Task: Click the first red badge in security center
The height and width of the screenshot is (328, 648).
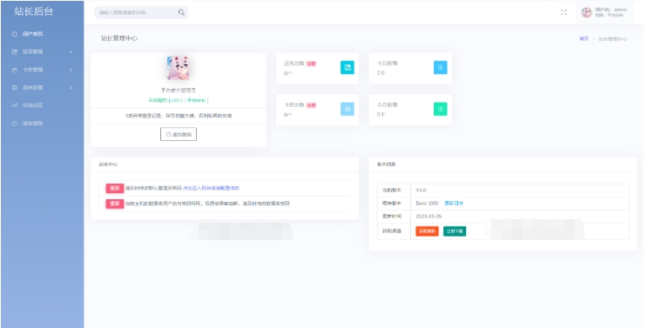Action: click(114, 188)
